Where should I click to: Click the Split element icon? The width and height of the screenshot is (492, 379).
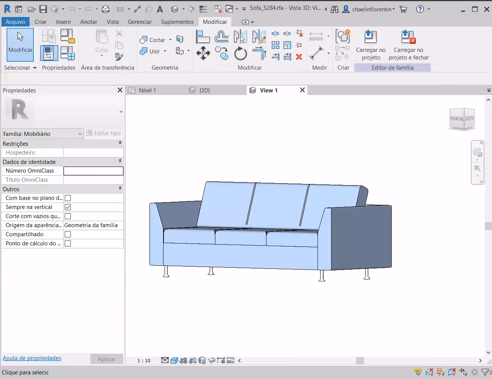pos(276,34)
